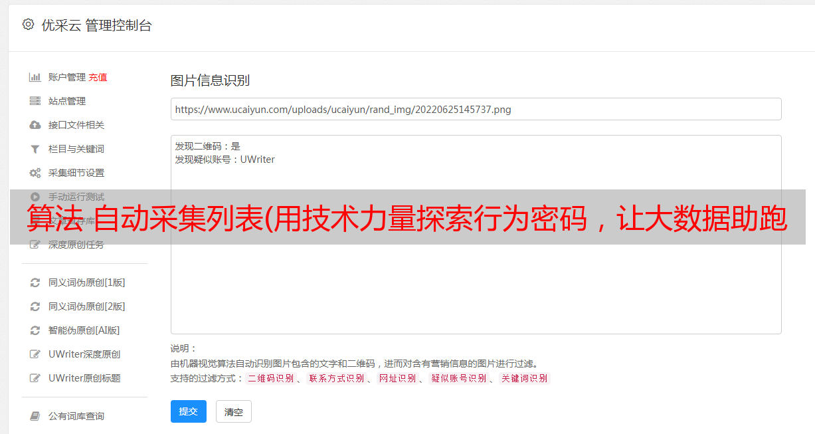Click the 支持的过滤方式： label
Viewport: 815px width, 434px height.
coord(207,378)
